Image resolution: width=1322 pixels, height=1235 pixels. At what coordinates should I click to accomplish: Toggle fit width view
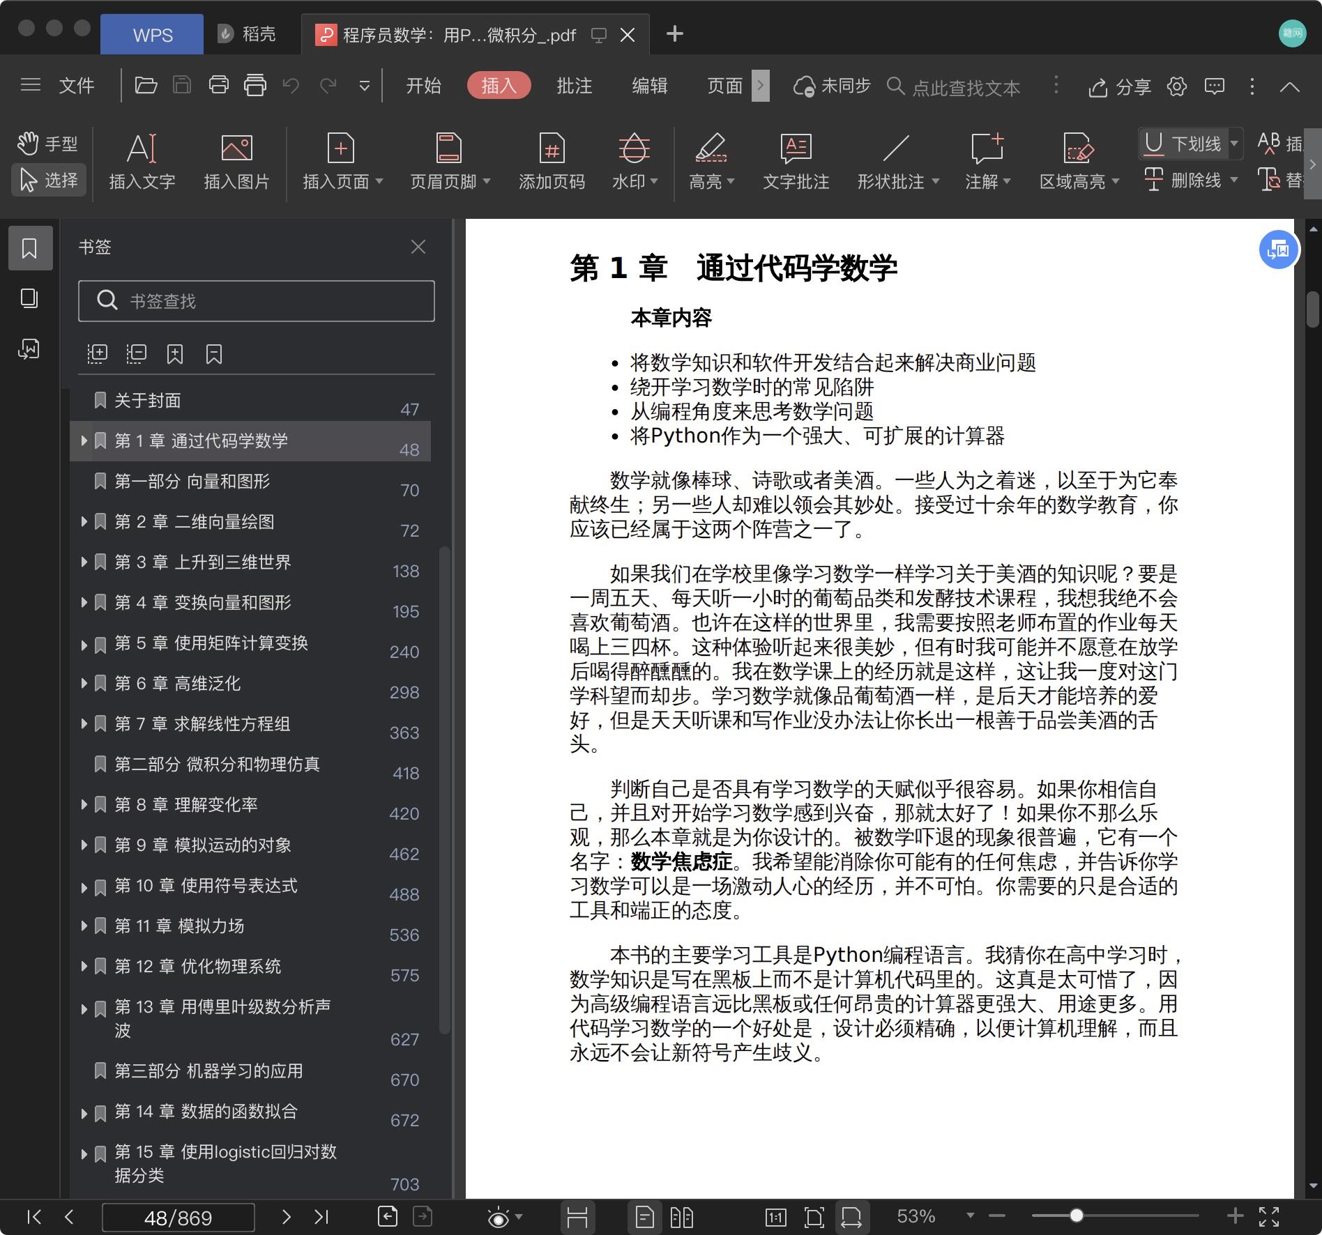pos(851,1217)
